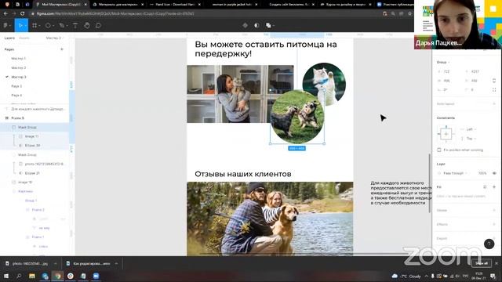Toggle layer visibility eye icon
Image resolution: width=502 pixels, height=282 pixels.
pyautogui.click(x=494, y=173)
